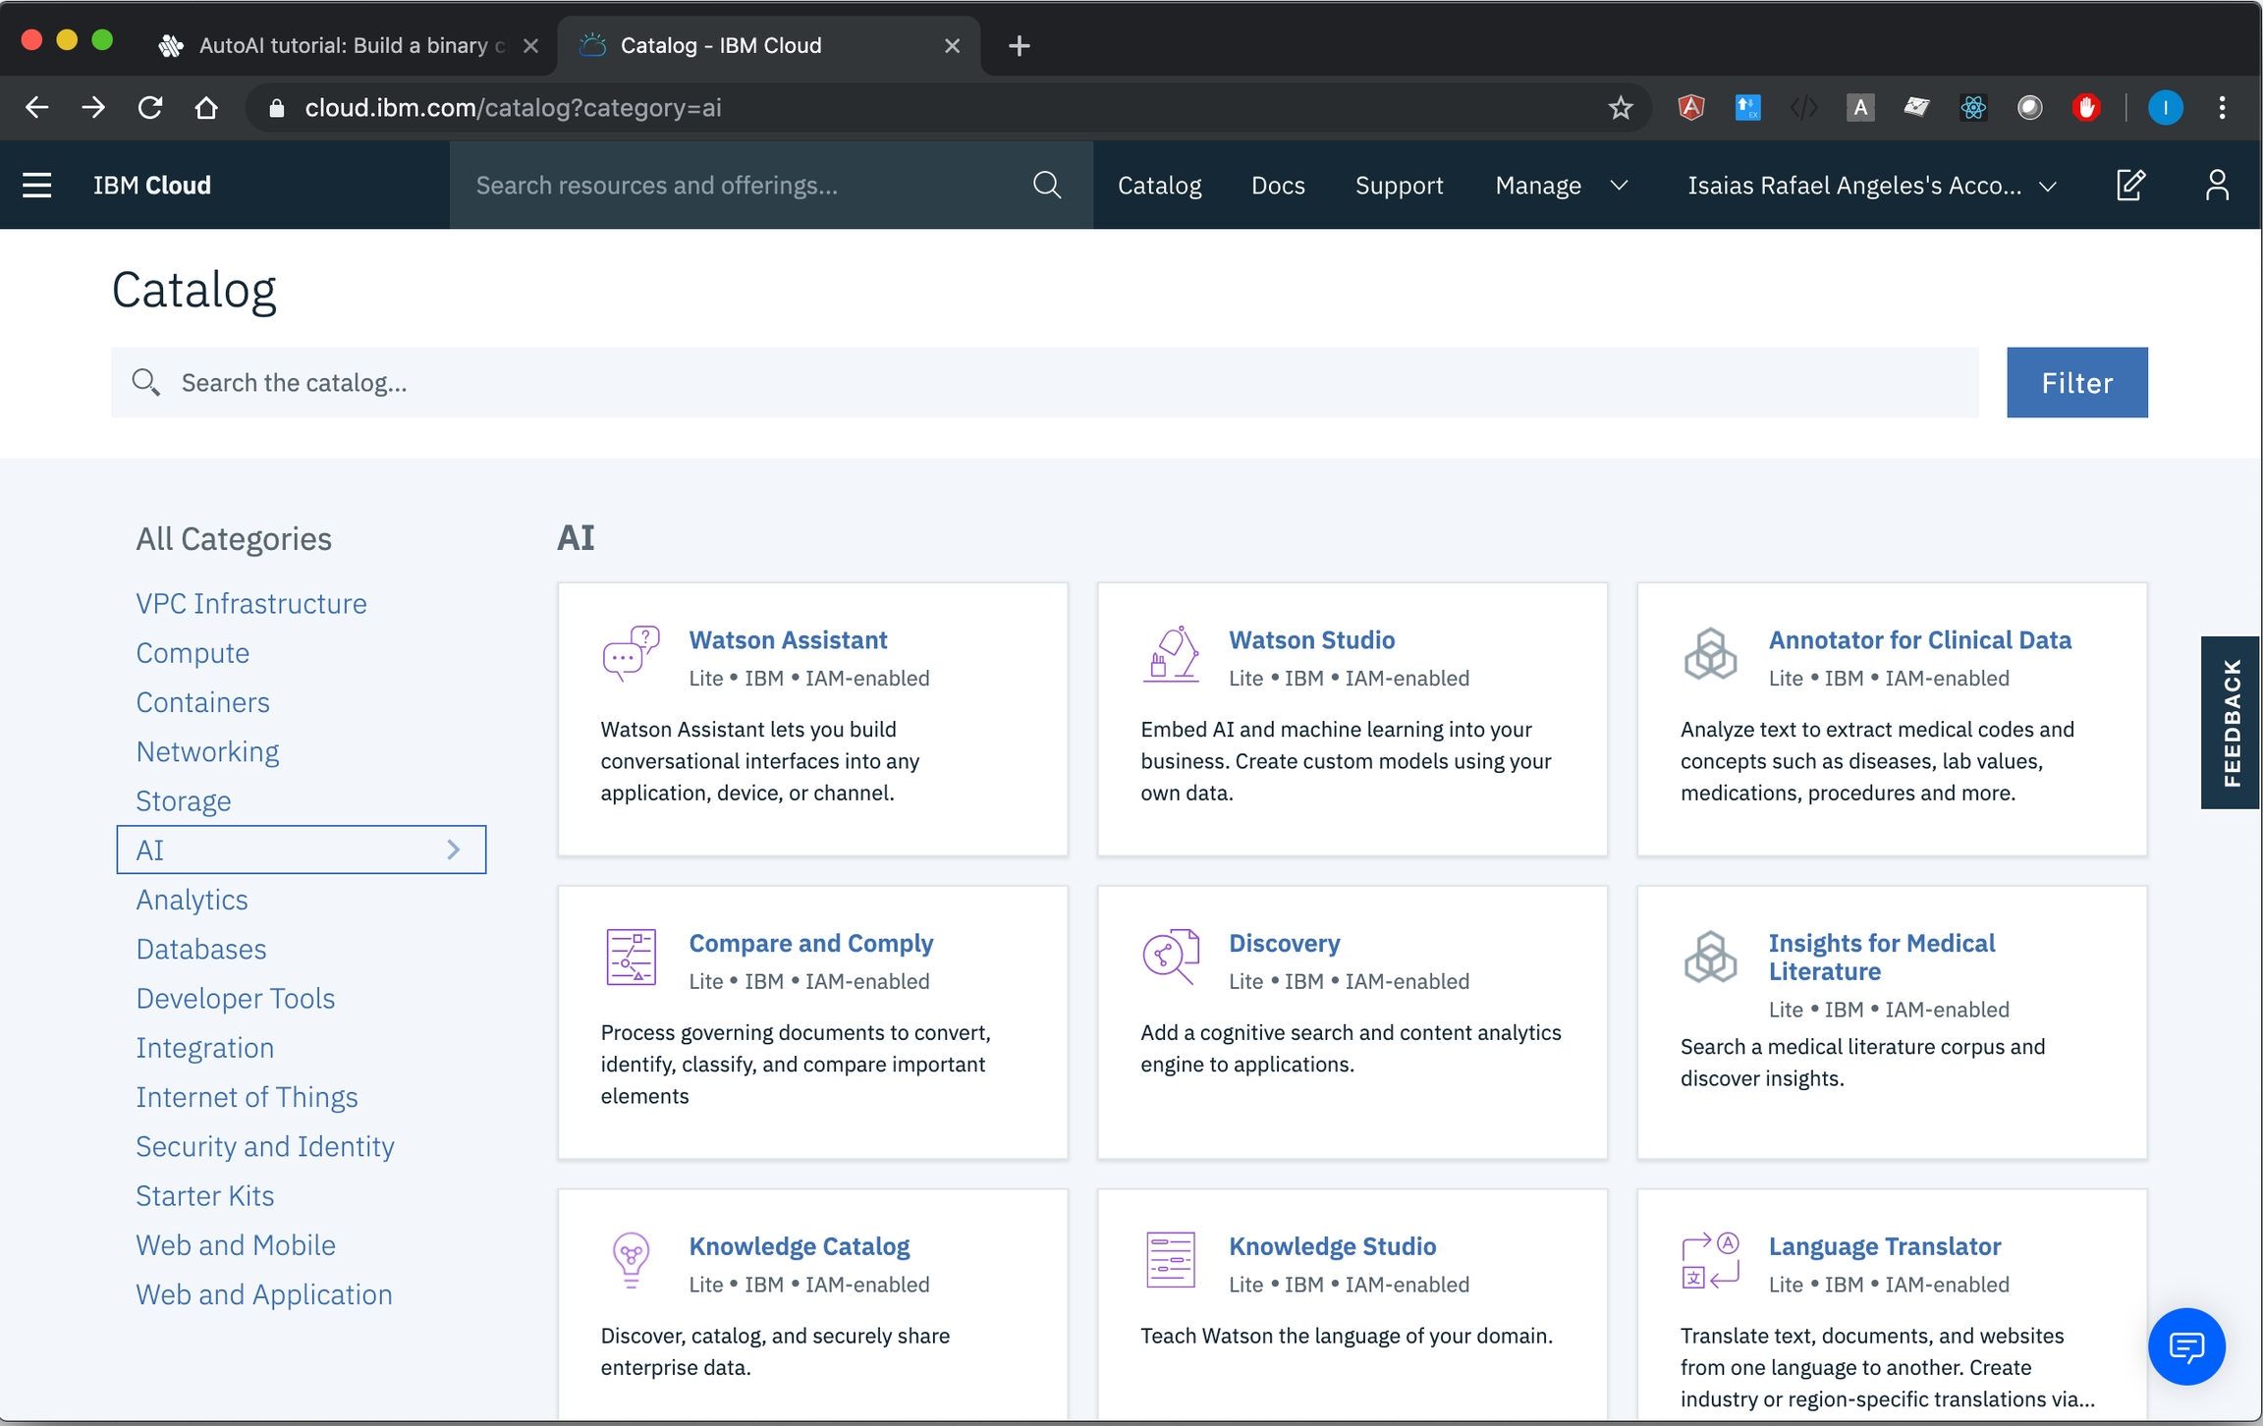The height and width of the screenshot is (1426, 2263).
Task: Open the cost estimator notepad icon
Action: coord(2129,185)
